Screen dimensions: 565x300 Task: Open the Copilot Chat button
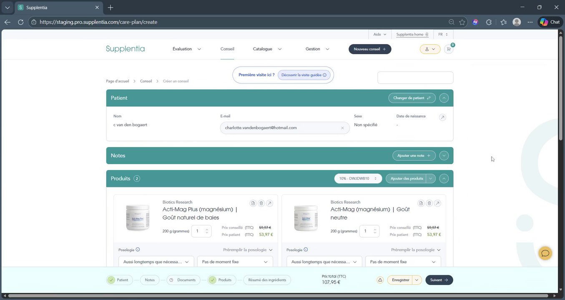[x=550, y=22]
